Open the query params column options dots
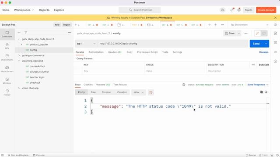280x157 pixels. (253, 65)
